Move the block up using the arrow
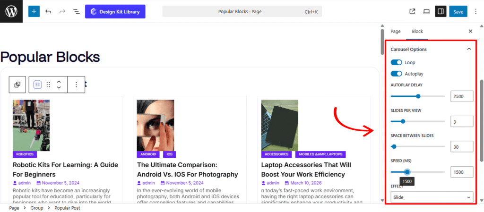Screen dimensions: 484x212 (59, 82)
